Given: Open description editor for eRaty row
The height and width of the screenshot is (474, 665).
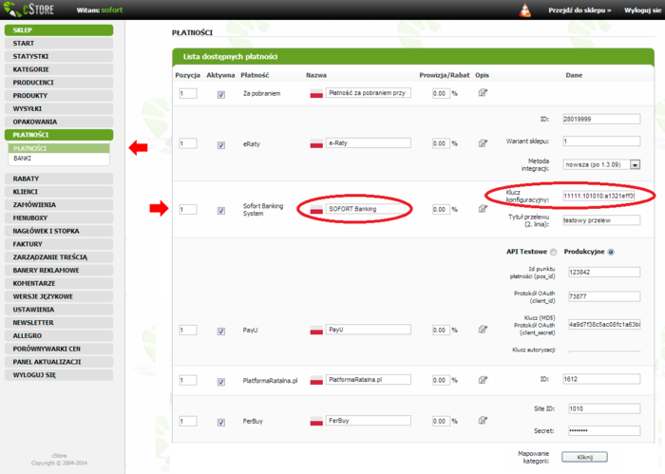Looking at the screenshot, I should [x=483, y=142].
